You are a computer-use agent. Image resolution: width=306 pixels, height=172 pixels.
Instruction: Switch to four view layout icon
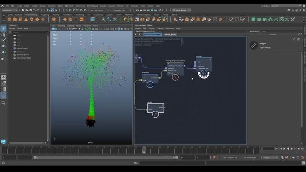click(3, 83)
